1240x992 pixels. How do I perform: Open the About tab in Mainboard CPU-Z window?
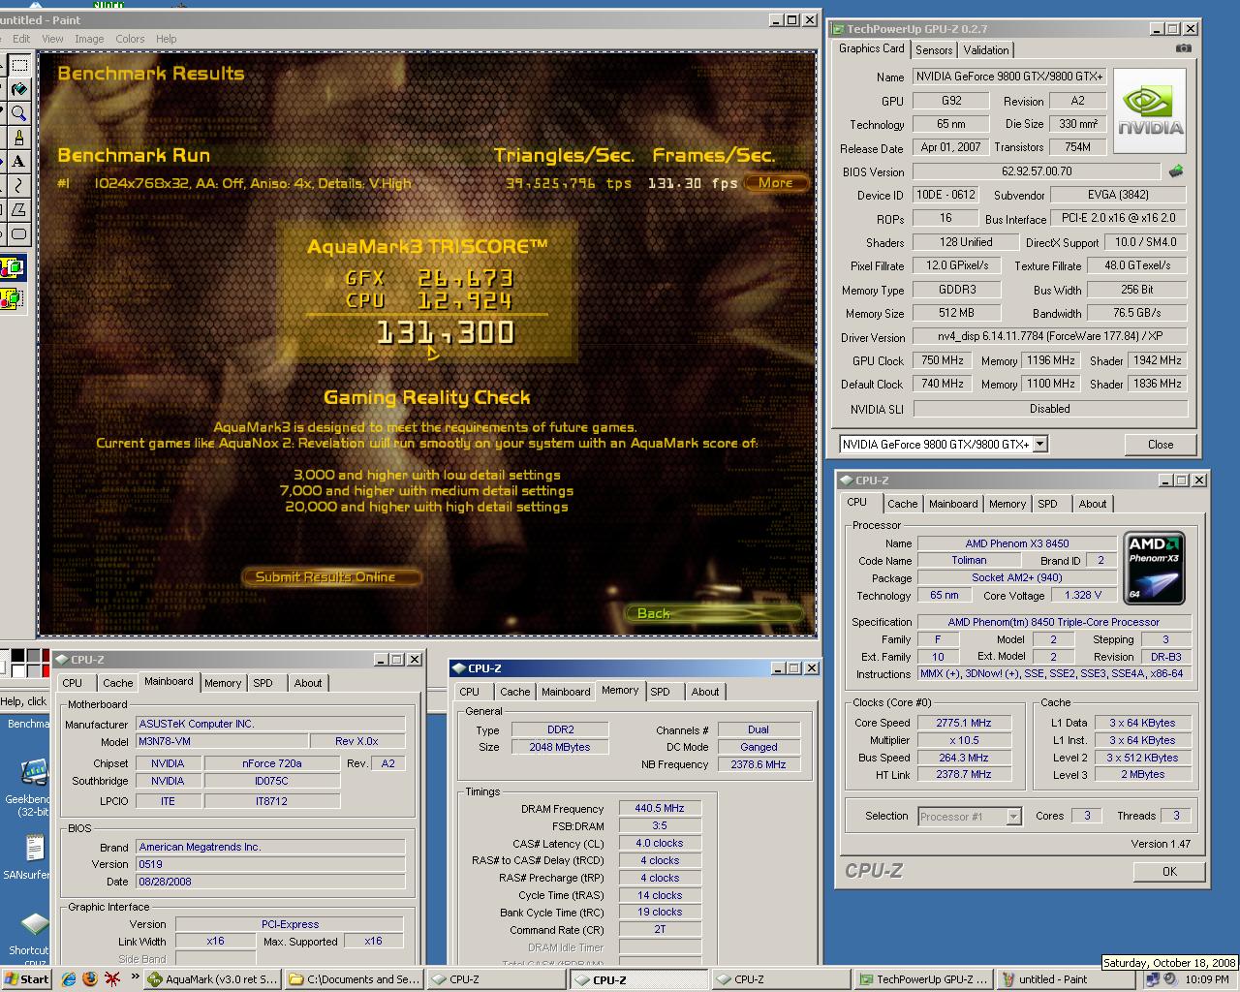point(308,683)
